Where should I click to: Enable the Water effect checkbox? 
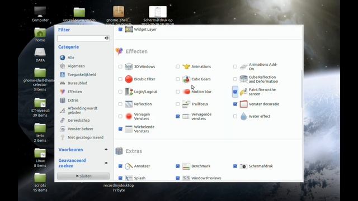[235, 117]
